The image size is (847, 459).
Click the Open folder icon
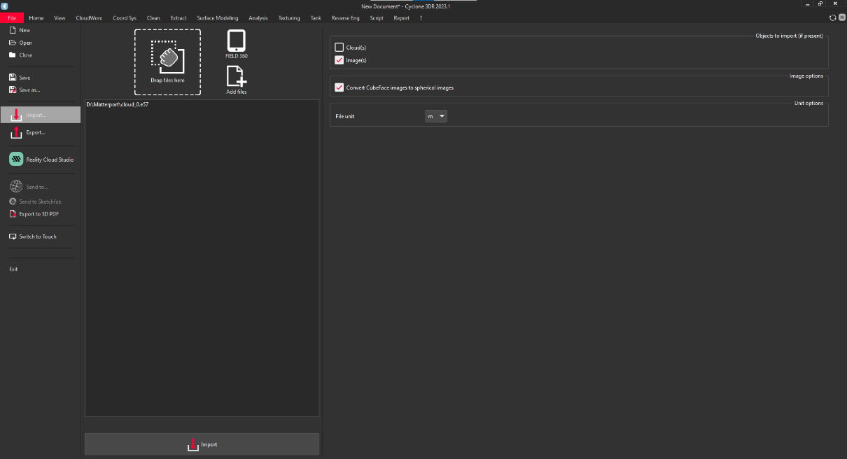[x=13, y=43]
